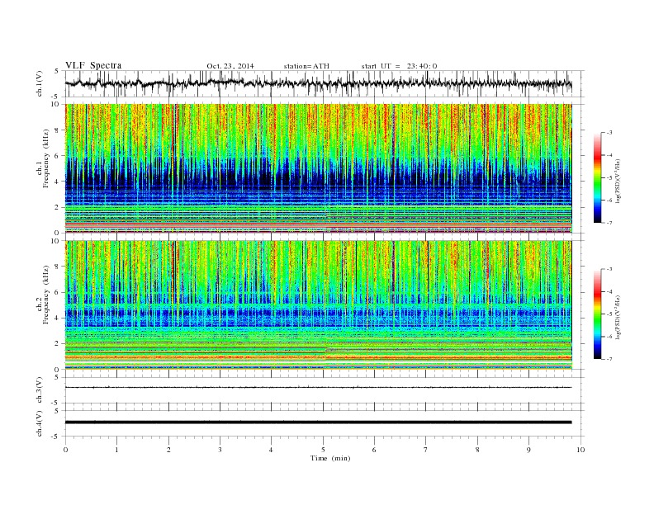
Task: Click the time axis tick label '10'
Action: (581, 450)
